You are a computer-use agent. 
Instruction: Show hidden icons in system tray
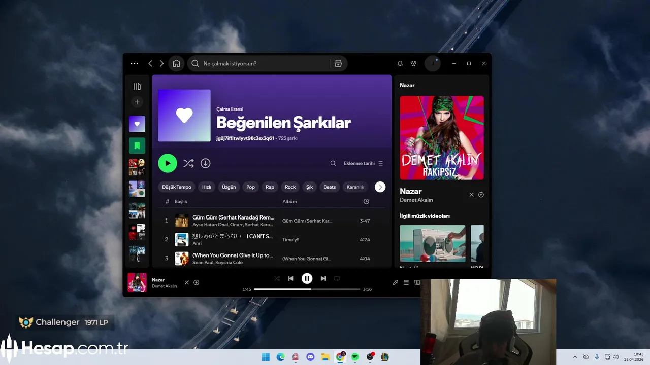click(x=575, y=357)
